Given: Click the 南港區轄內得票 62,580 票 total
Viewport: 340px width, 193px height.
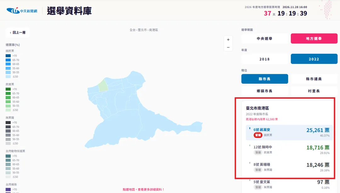Looking at the screenshot, I should tap(262, 119).
